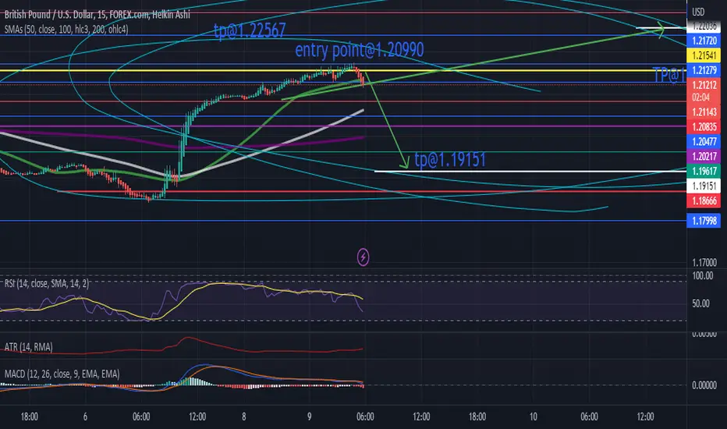Click the 50.00 RSI scale value
The image size is (727, 429).
click(x=700, y=303)
